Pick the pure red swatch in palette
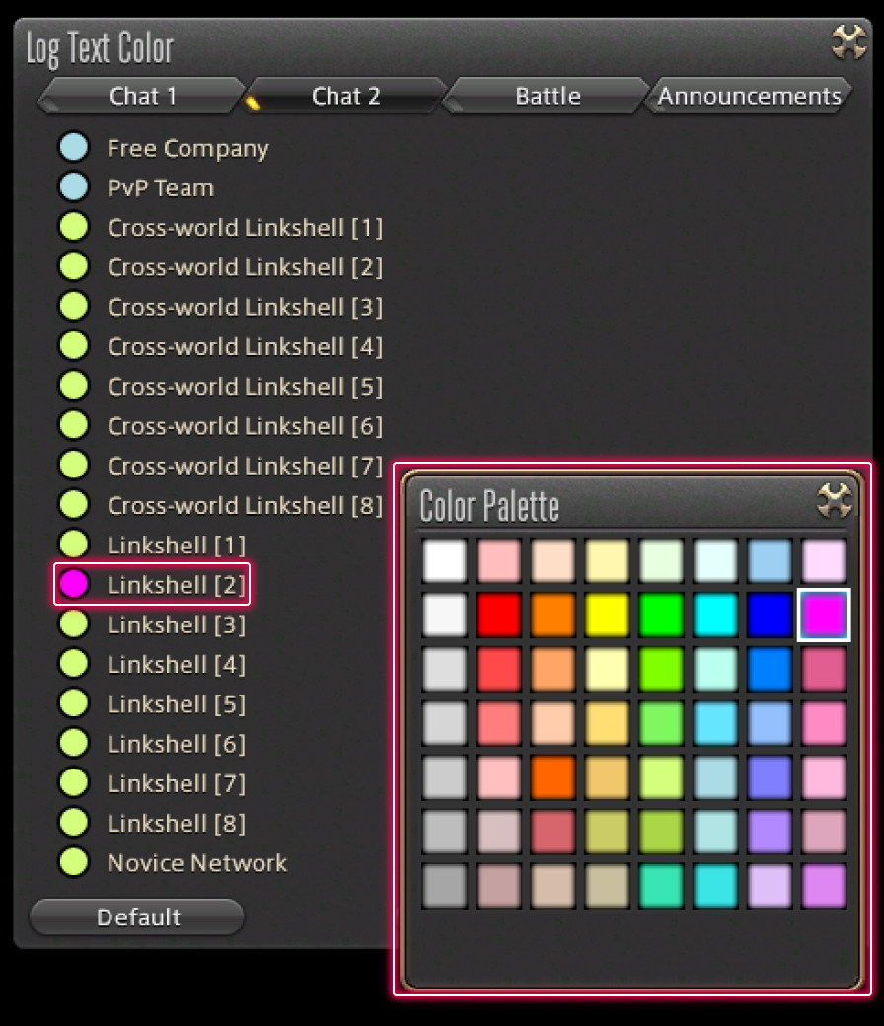The height and width of the screenshot is (1026, 884). [498, 616]
